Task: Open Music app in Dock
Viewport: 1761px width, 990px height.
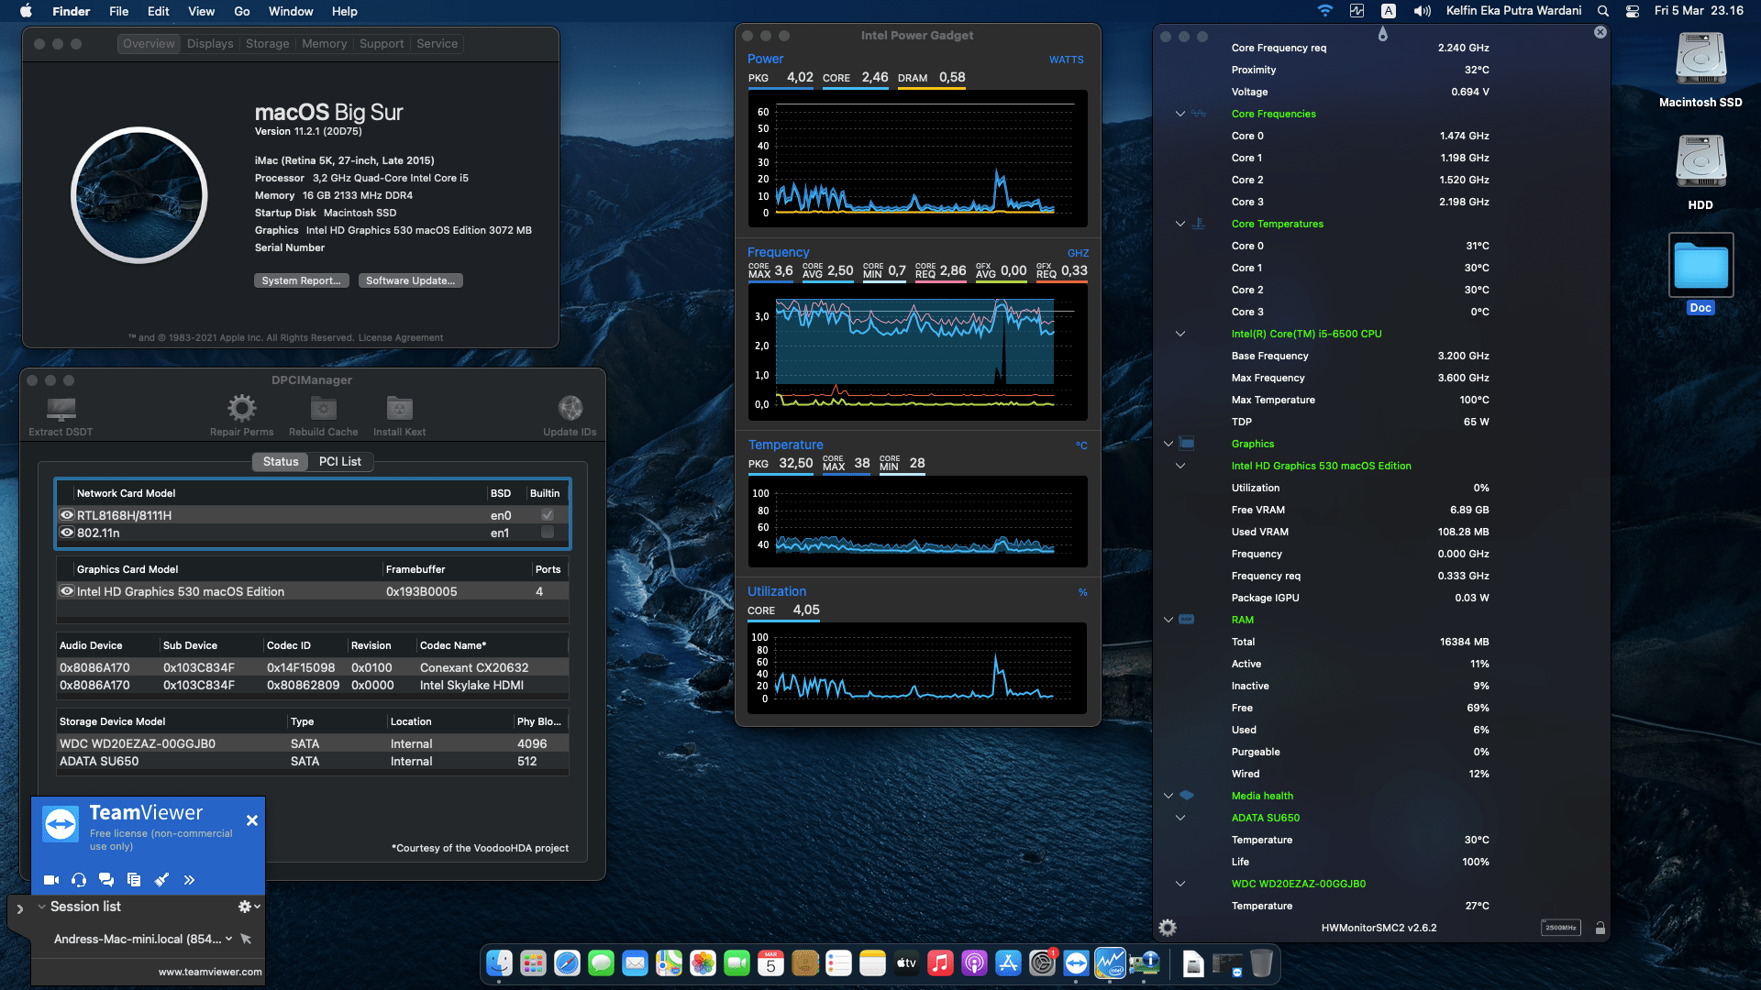Action: point(940,963)
